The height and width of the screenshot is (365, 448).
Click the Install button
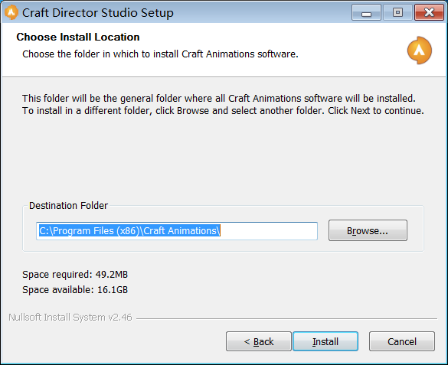pyautogui.click(x=325, y=341)
